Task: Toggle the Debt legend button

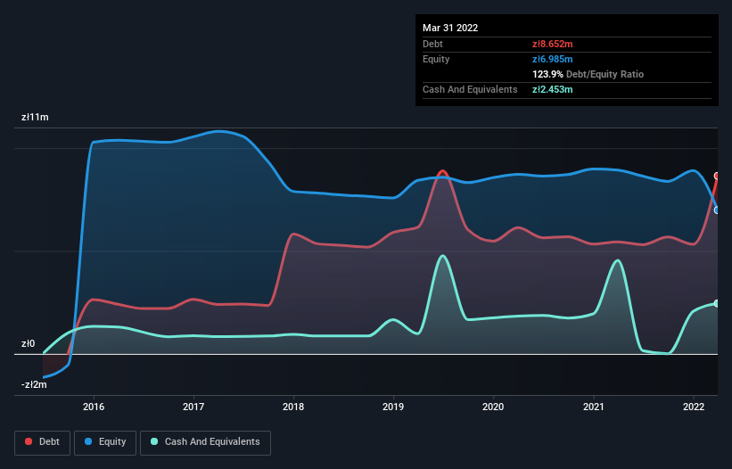Action: (x=43, y=442)
